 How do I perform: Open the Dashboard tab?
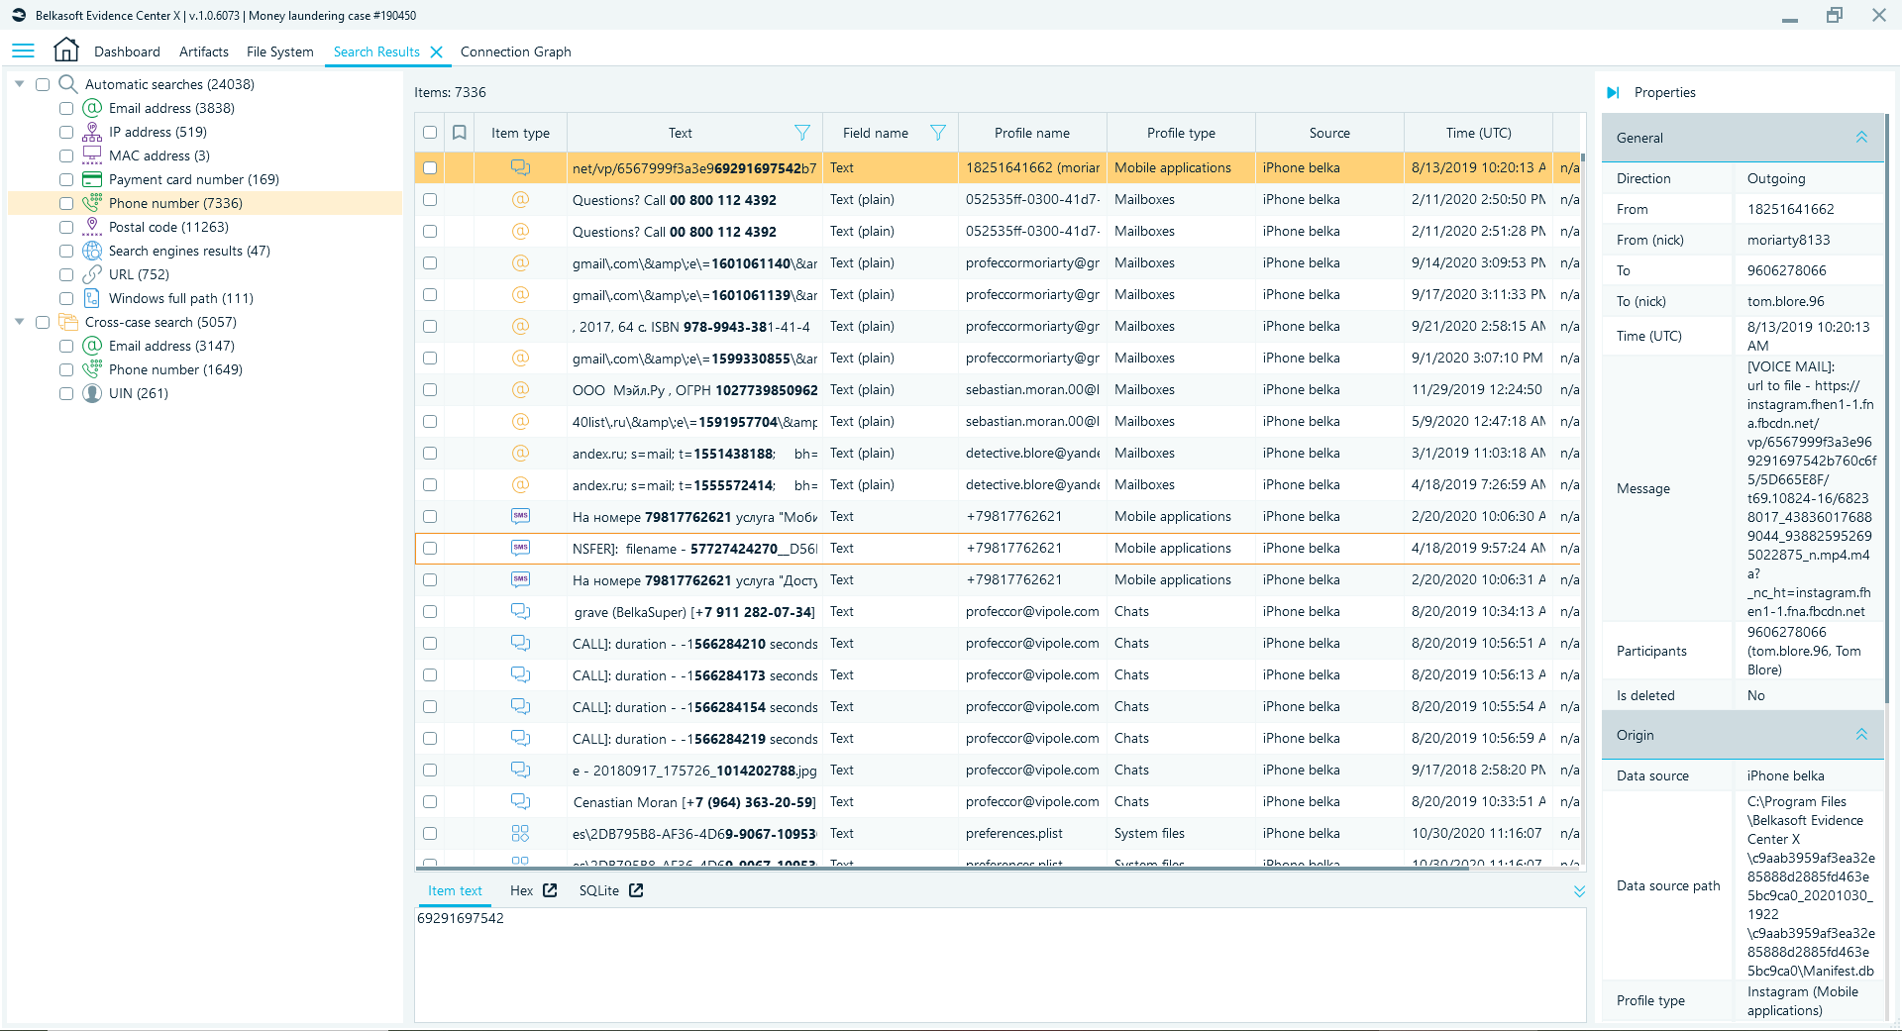pyautogui.click(x=127, y=52)
